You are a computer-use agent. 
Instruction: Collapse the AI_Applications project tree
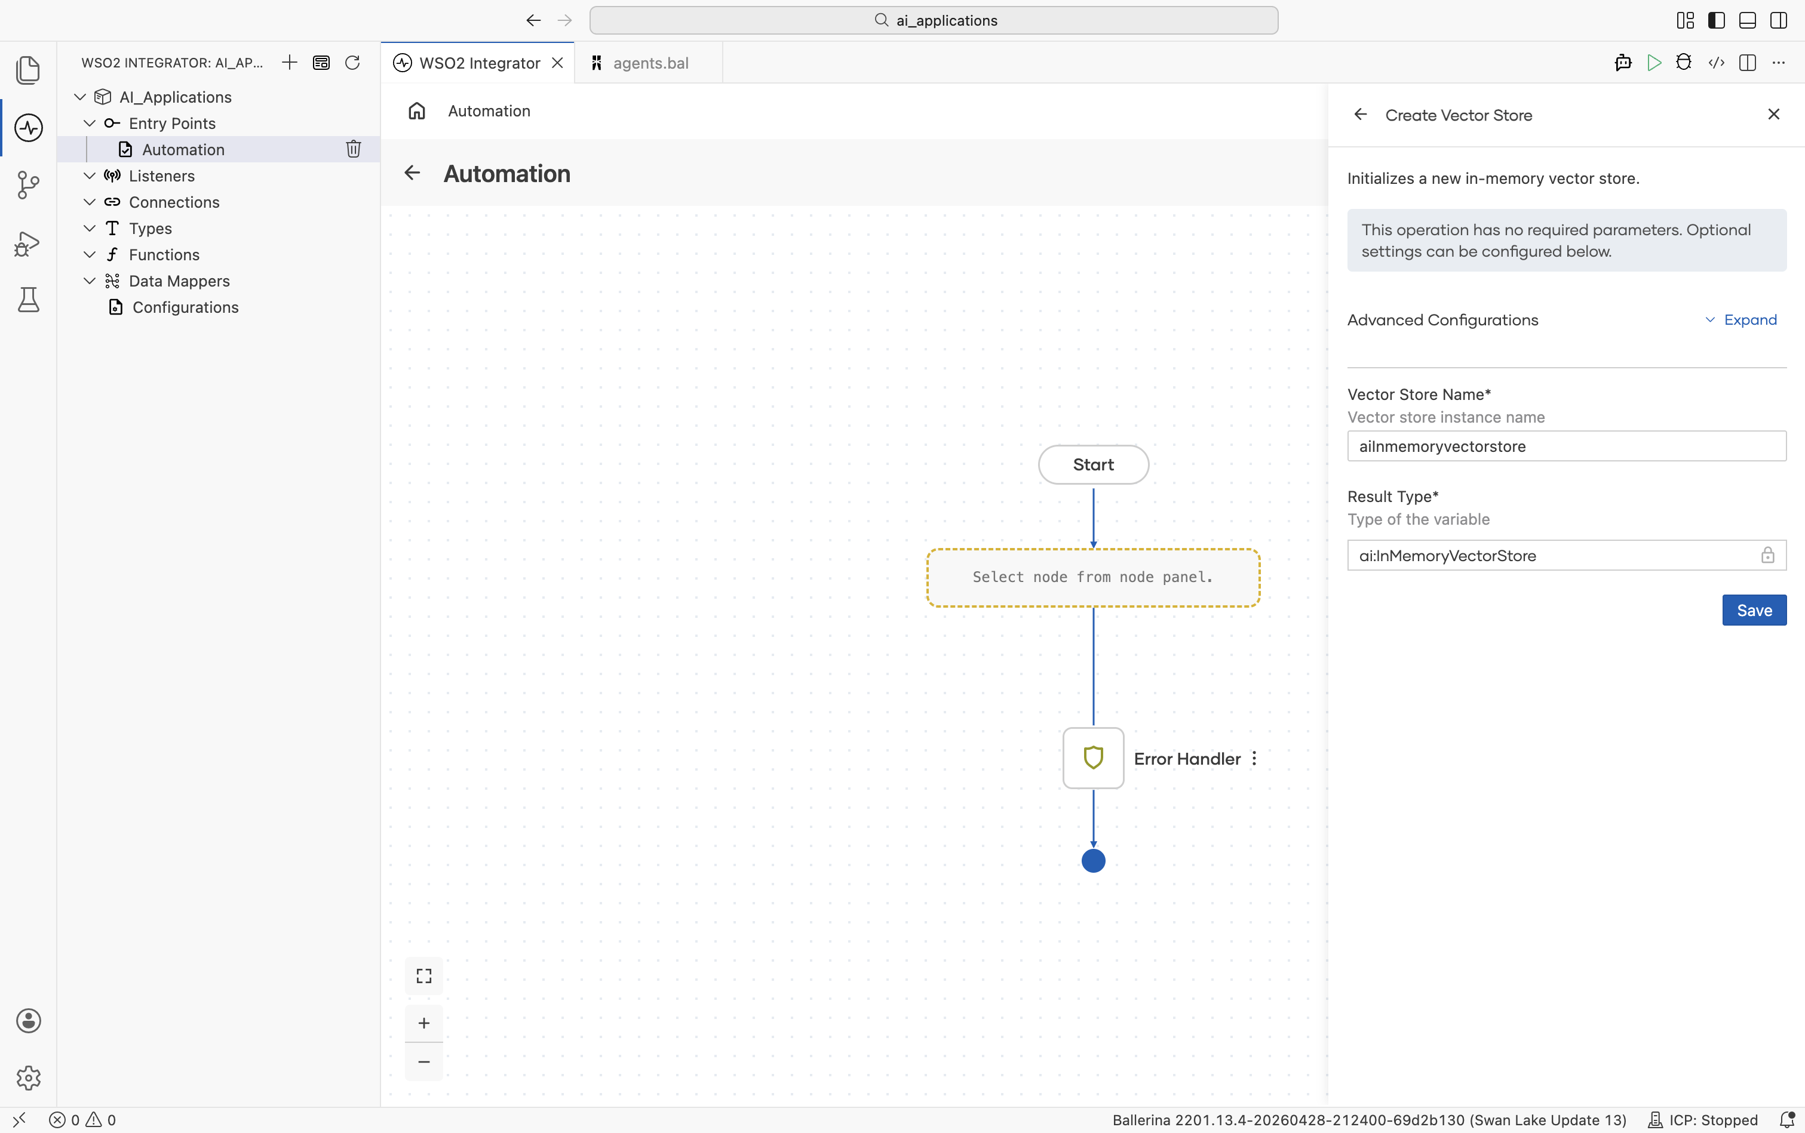pos(80,97)
